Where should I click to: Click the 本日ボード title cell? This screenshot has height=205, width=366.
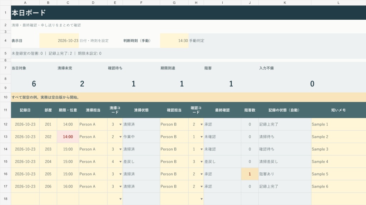188,13
